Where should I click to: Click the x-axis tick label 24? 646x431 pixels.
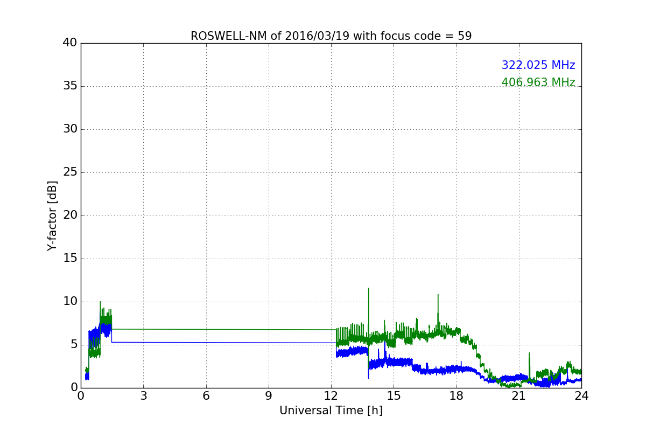tap(581, 395)
